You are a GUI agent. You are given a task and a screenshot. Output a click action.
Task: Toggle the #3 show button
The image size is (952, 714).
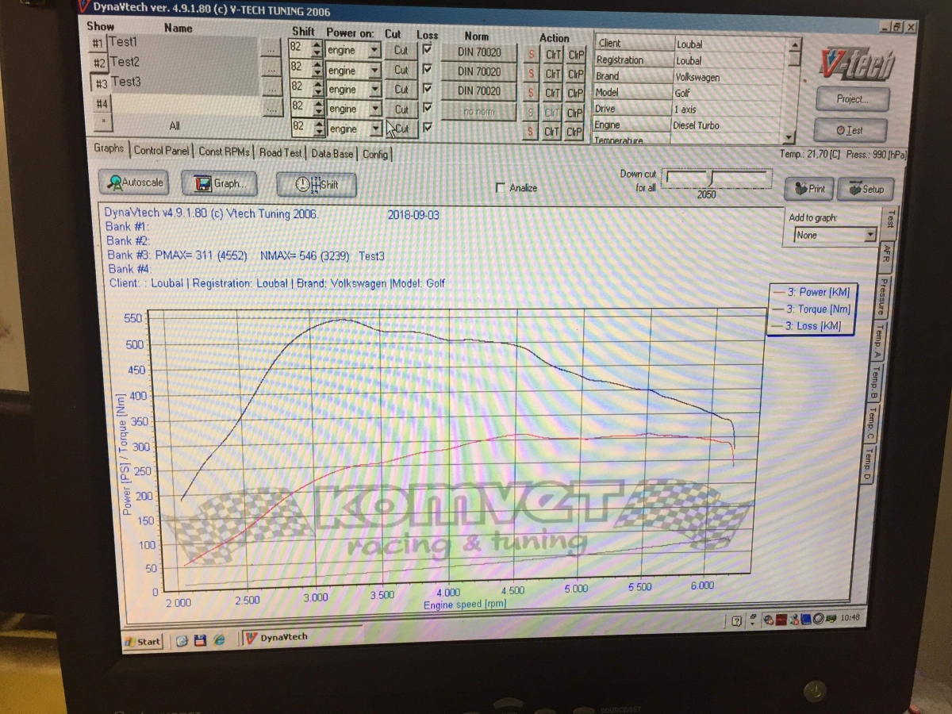pos(102,83)
